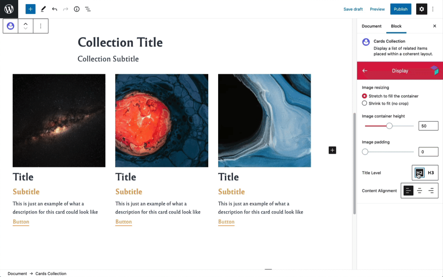Set Title Level to H2
443x277 pixels.
[x=420, y=173]
